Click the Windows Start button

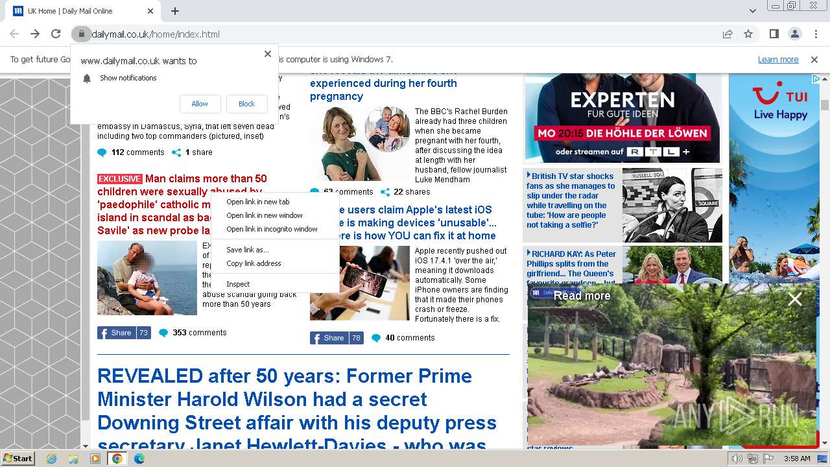pos(18,458)
